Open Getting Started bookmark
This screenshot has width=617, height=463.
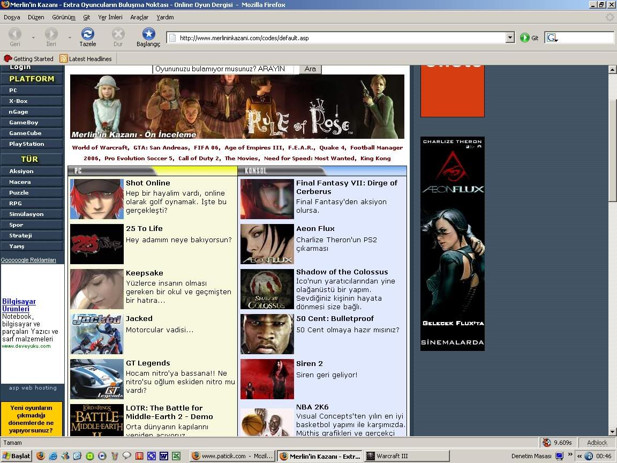28,58
